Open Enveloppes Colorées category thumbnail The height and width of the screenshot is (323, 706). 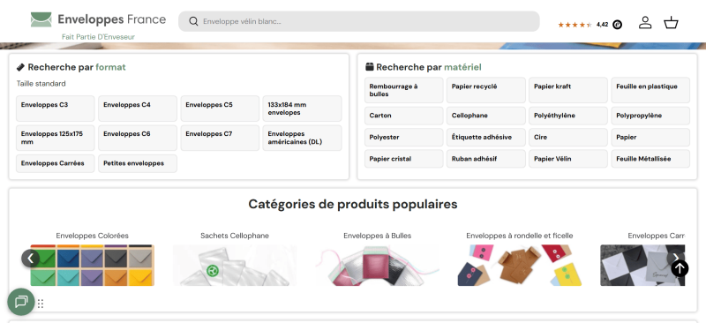(93, 266)
